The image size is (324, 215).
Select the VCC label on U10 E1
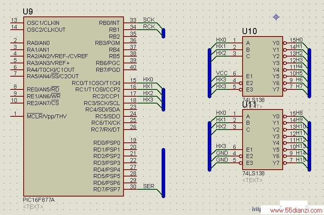(222, 73)
